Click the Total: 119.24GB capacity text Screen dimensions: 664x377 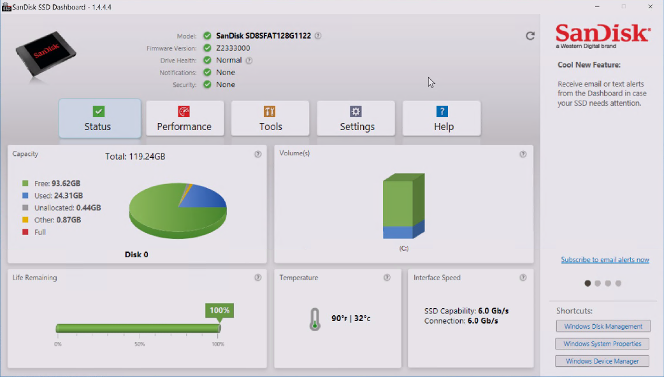(x=135, y=157)
